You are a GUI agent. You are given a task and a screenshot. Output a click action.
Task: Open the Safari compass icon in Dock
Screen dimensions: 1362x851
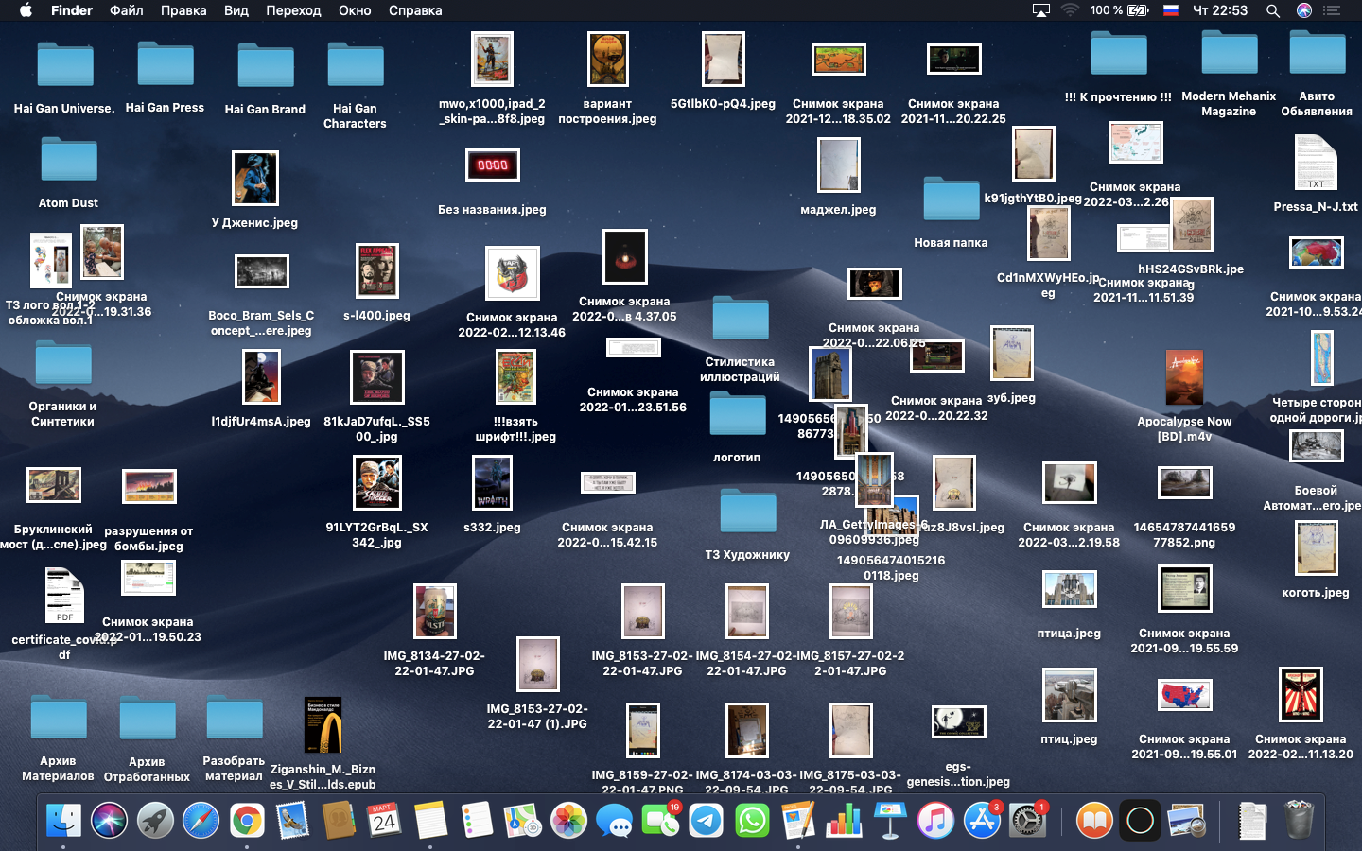coord(201,821)
